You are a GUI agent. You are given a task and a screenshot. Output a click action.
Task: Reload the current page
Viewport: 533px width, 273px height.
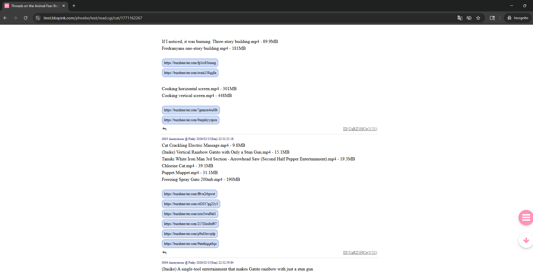coord(26,18)
